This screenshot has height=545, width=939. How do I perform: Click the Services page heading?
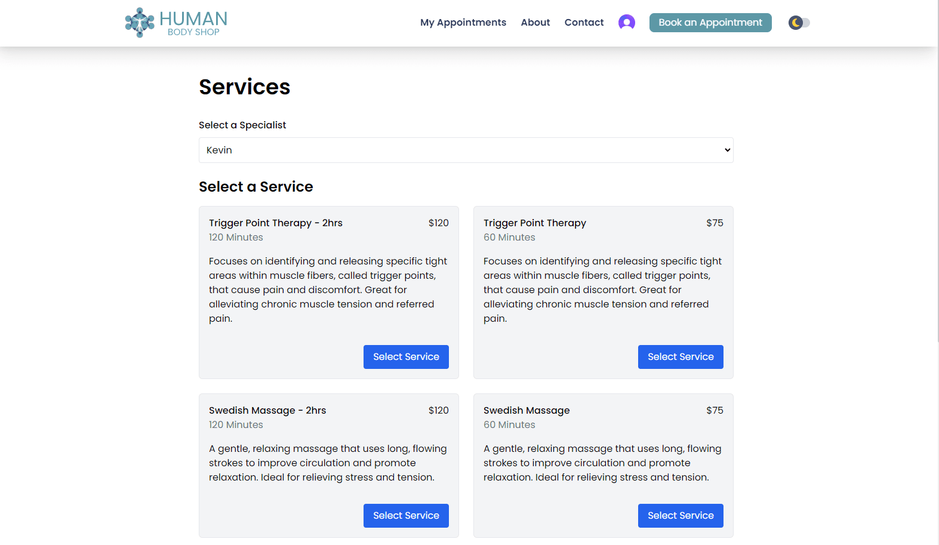pos(244,87)
